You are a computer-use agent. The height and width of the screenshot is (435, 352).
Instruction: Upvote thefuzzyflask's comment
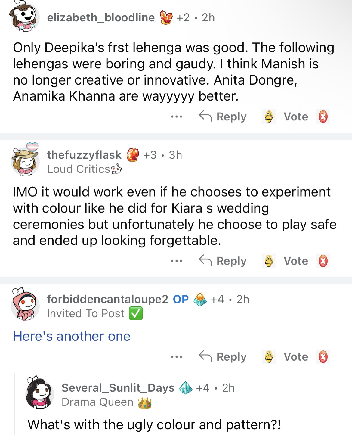click(x=269, y=261)
